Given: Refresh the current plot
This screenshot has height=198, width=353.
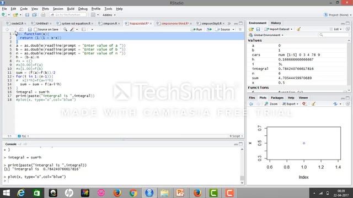Looking at the screenshot, I should [348, 104].
